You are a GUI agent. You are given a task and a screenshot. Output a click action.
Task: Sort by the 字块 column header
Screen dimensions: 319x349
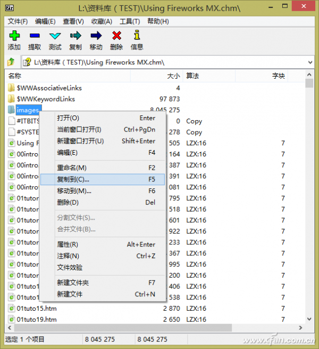[262, 76]
